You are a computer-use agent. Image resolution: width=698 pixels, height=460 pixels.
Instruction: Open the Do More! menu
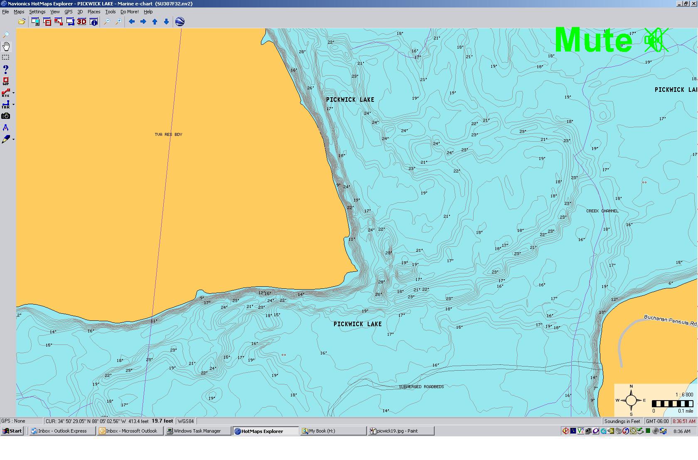(129, 12)
